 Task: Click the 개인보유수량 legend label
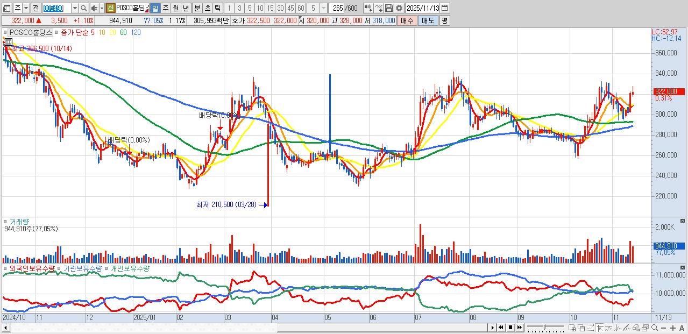tap(130, 268)
